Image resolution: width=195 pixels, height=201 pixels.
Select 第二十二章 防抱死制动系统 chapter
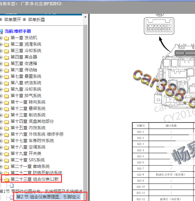coord(36,173)
